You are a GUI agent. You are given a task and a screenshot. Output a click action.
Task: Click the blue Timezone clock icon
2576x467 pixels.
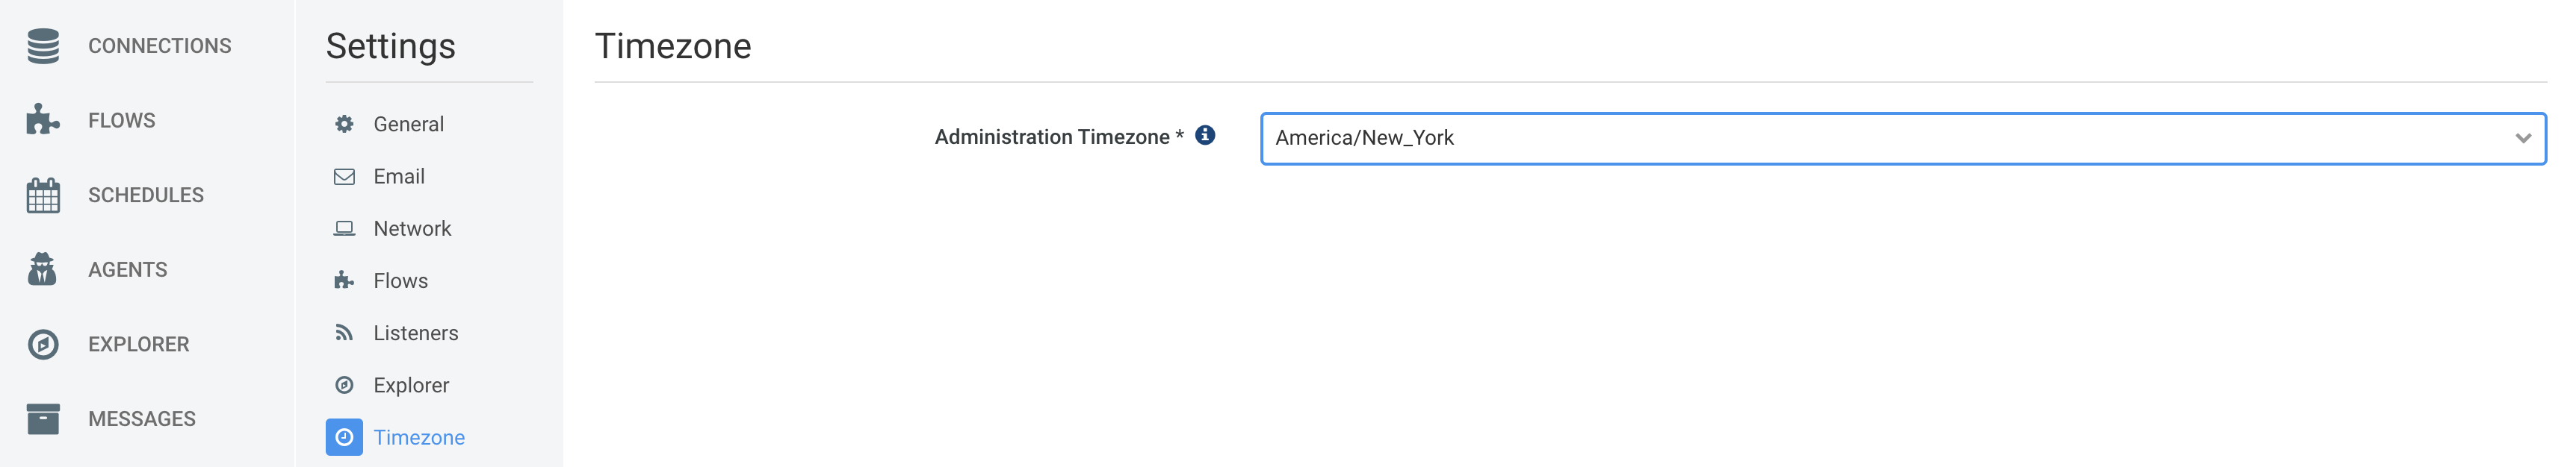pos(344,437)
